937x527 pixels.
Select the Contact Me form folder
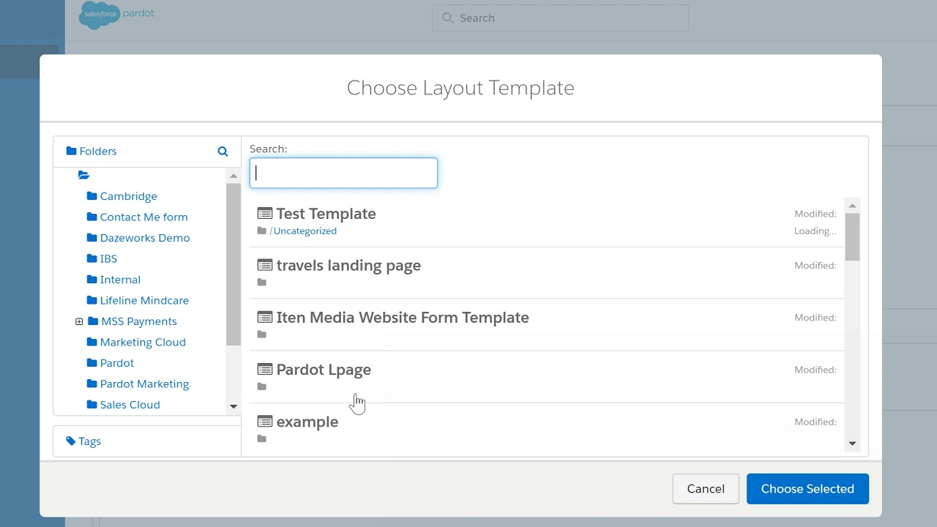144,217
